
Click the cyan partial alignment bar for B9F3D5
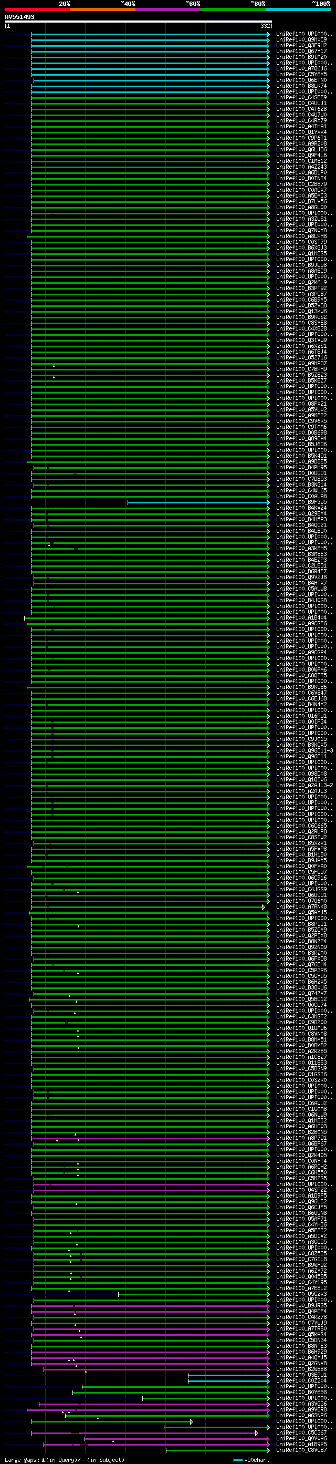point(198,502)
